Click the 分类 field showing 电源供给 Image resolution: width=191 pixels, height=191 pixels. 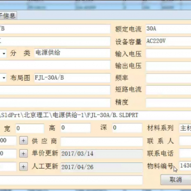click(x=72, y=53)
